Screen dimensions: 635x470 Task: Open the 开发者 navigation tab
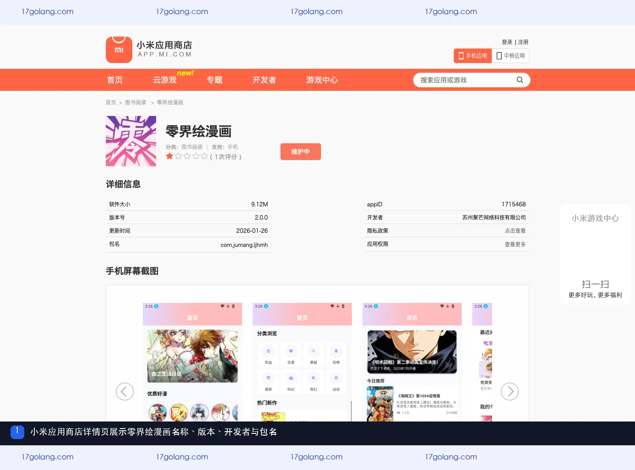(265, 80)
